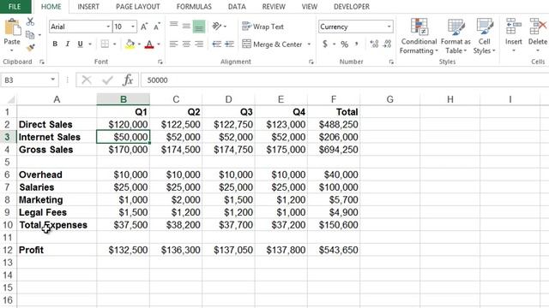Open Format as Table gallery
This screenshot has width=549, height=308.
pos(455,36)
